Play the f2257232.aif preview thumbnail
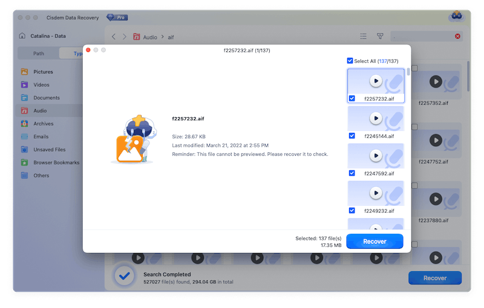484x308 pixels. pos(376,81)
